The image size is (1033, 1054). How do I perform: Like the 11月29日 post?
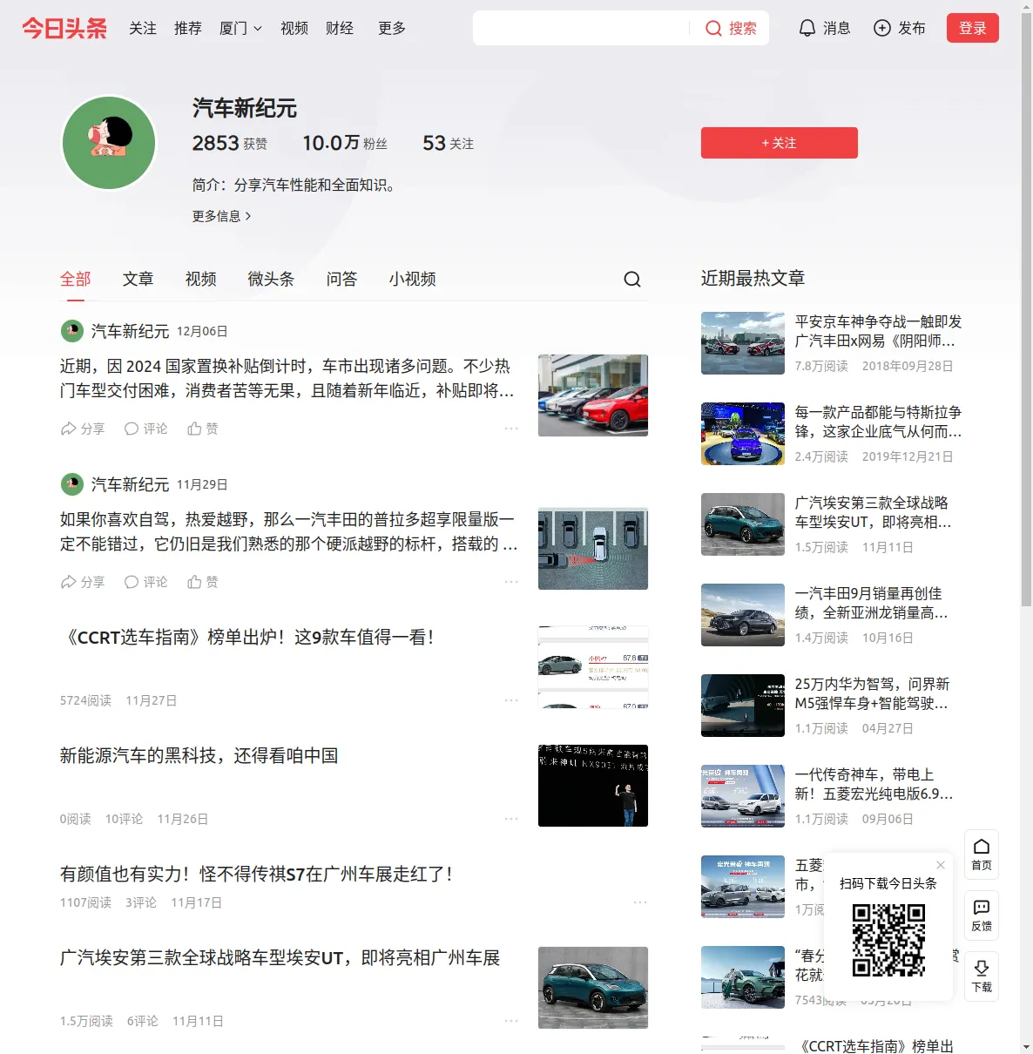194,582
